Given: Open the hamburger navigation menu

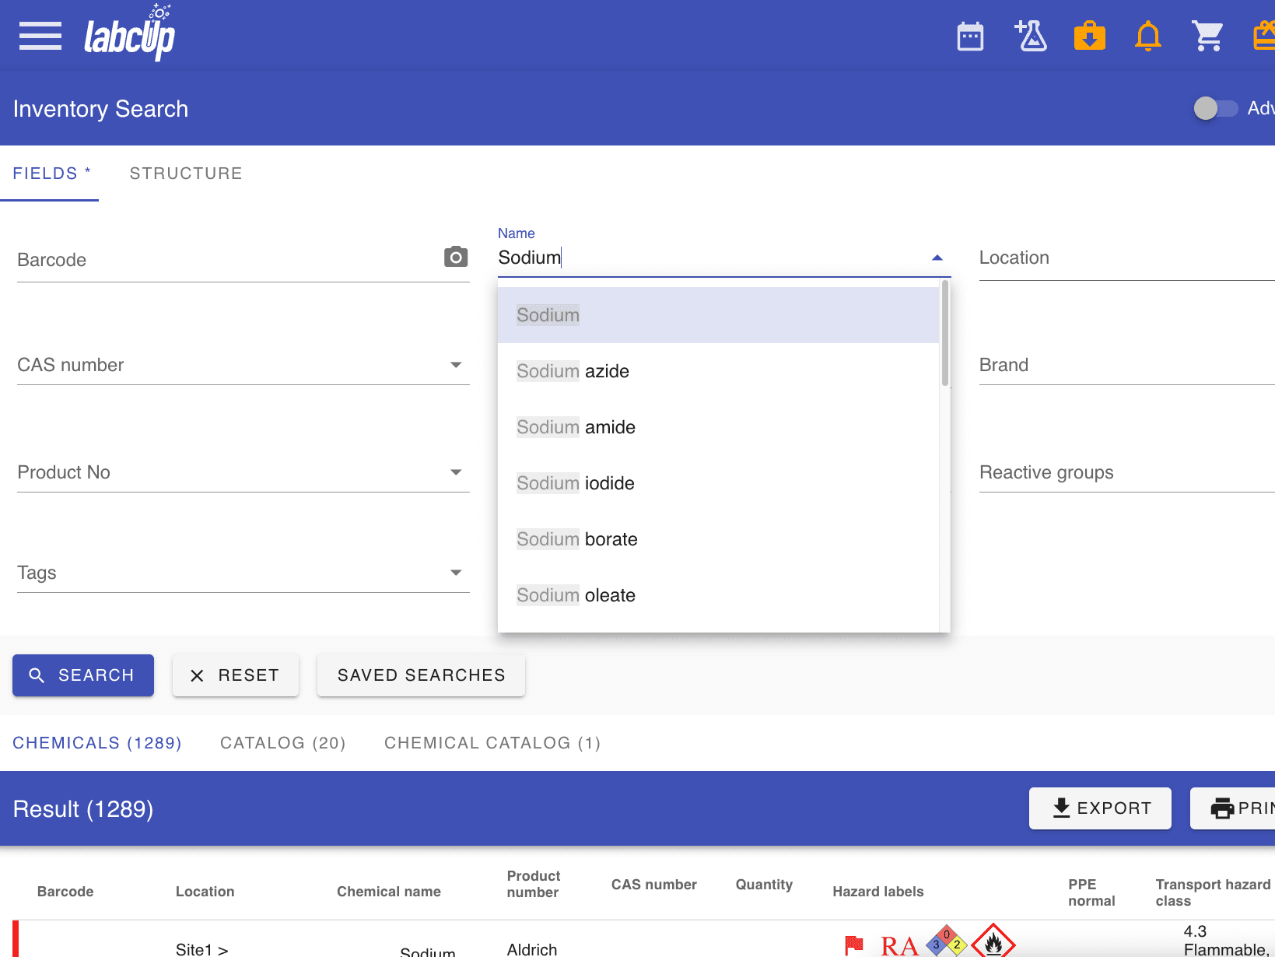Looking at the screenshot, I should (x=40, y=36).
